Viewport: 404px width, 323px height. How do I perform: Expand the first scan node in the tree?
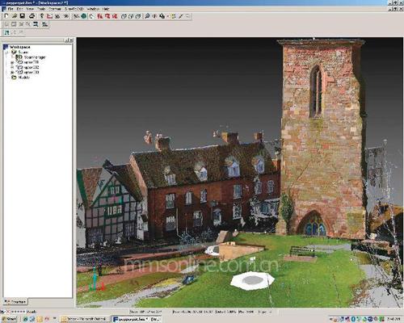click(x=12, y=62)
